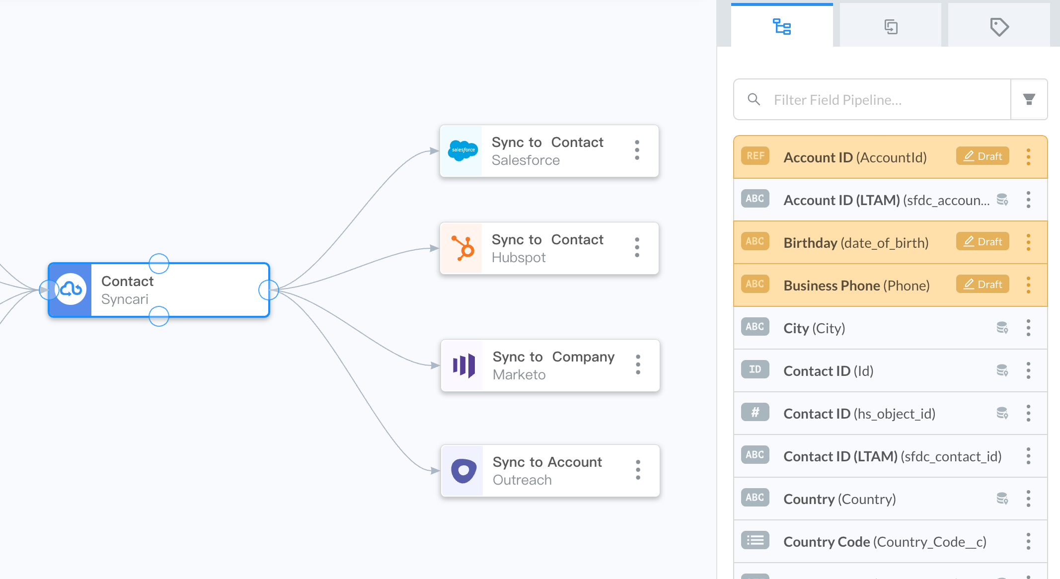Select Contact ID (Id) field
The image size is (1060, 579).
coord(890,370)
